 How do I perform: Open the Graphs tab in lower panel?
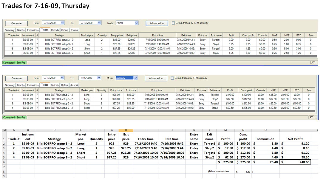(21, 85)
